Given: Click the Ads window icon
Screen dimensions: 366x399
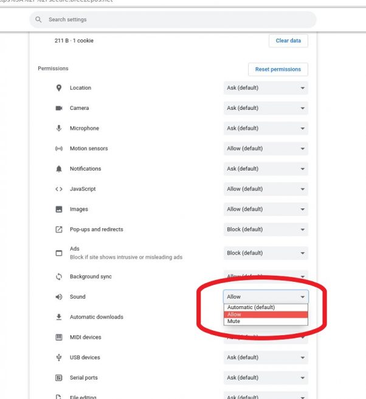Looking at the screenshot, I should click(59, 253).
